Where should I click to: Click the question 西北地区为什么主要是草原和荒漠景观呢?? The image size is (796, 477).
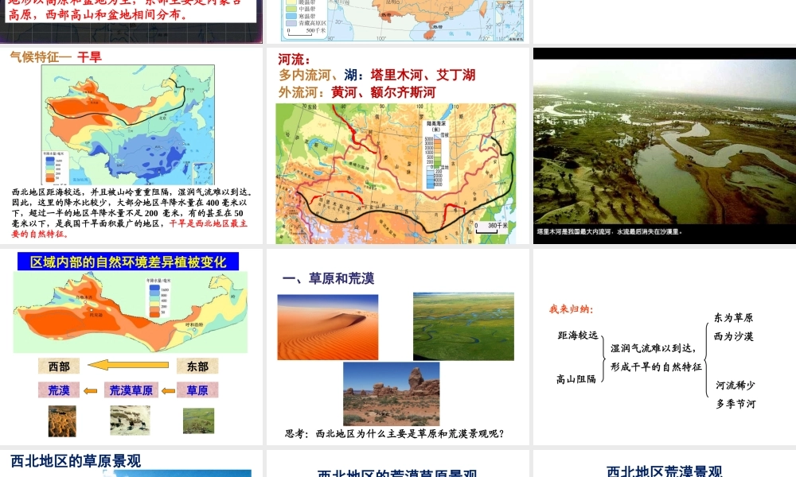coord(409,434)
